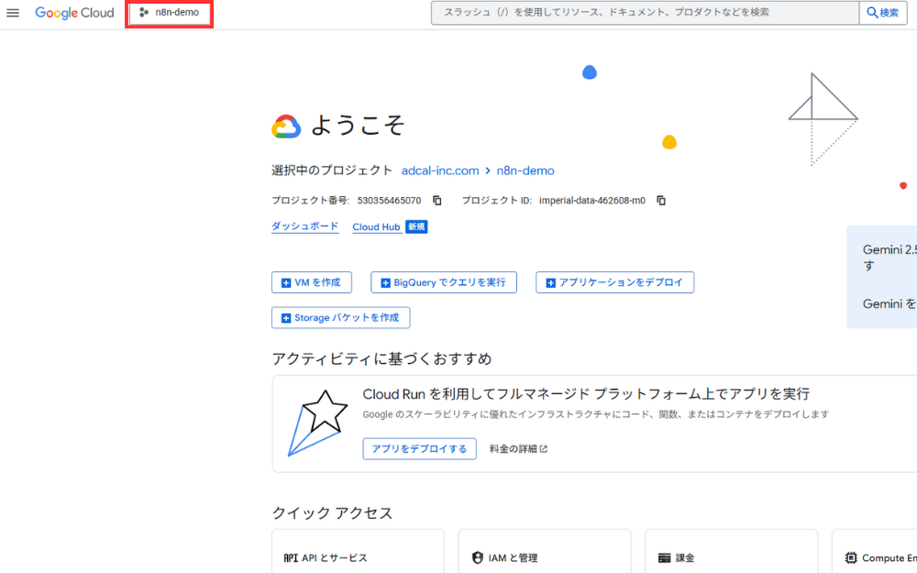Image resolution: width=917 pixels, height=573 pixels.
Task: Click Storage バケットを作成 button
Action: tap(340, 317)
